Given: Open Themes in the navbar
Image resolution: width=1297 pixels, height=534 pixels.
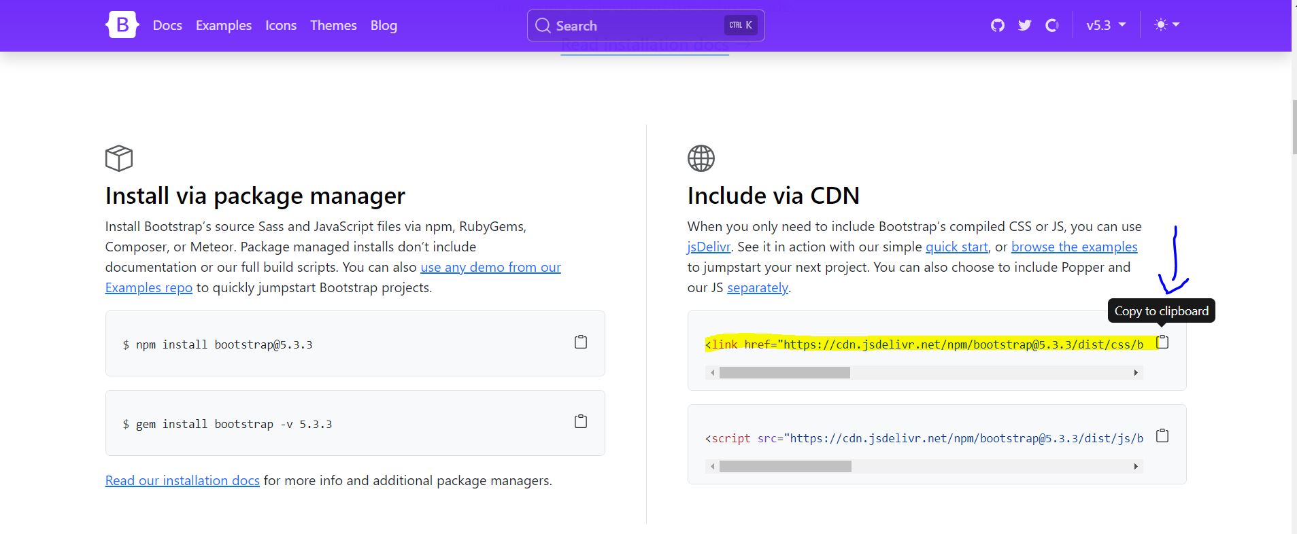Looking at the screenshot, I should pyautogui.click(x=333, y=25).
